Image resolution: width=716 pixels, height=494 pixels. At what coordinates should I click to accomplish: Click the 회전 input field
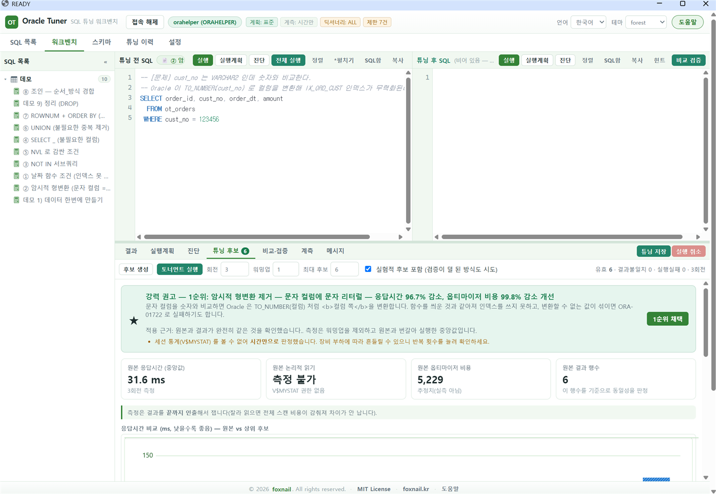click(x=234, y=269)
